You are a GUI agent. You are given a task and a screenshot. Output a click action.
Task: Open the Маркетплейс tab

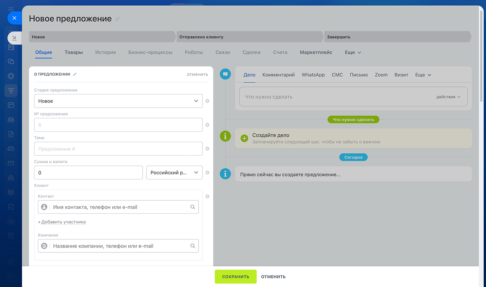tap(316, 52)
